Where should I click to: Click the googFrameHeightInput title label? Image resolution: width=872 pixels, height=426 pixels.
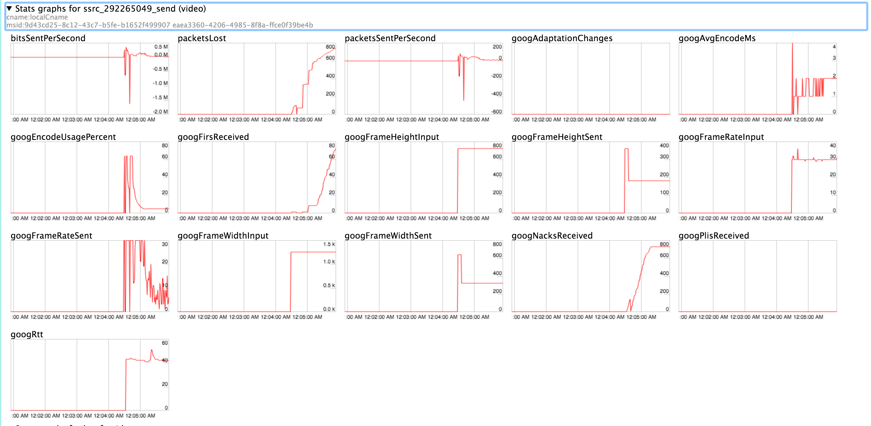392,137
